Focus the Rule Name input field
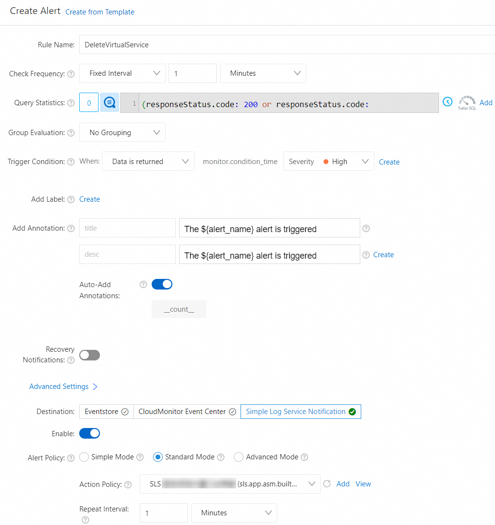The height and width of the screenshot is (525, 495). click(287, 44)
